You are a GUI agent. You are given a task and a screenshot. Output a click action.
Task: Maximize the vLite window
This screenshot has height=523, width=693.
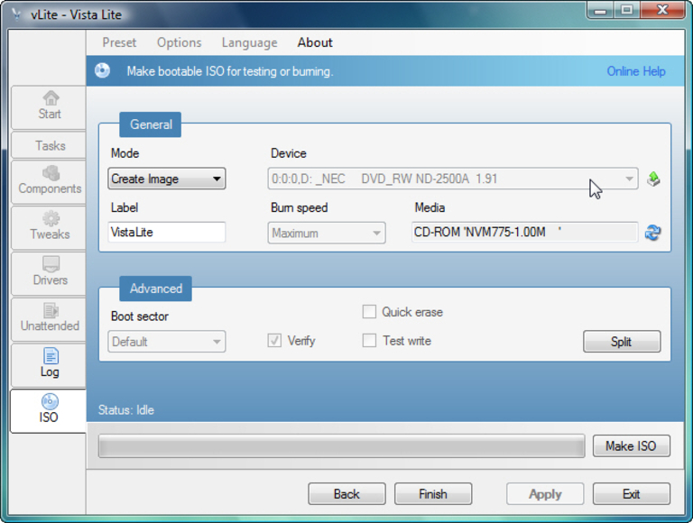click(627, 10)
